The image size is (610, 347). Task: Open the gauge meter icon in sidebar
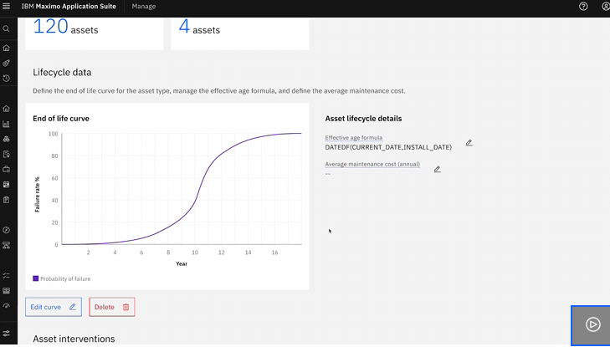coord(6,306)
